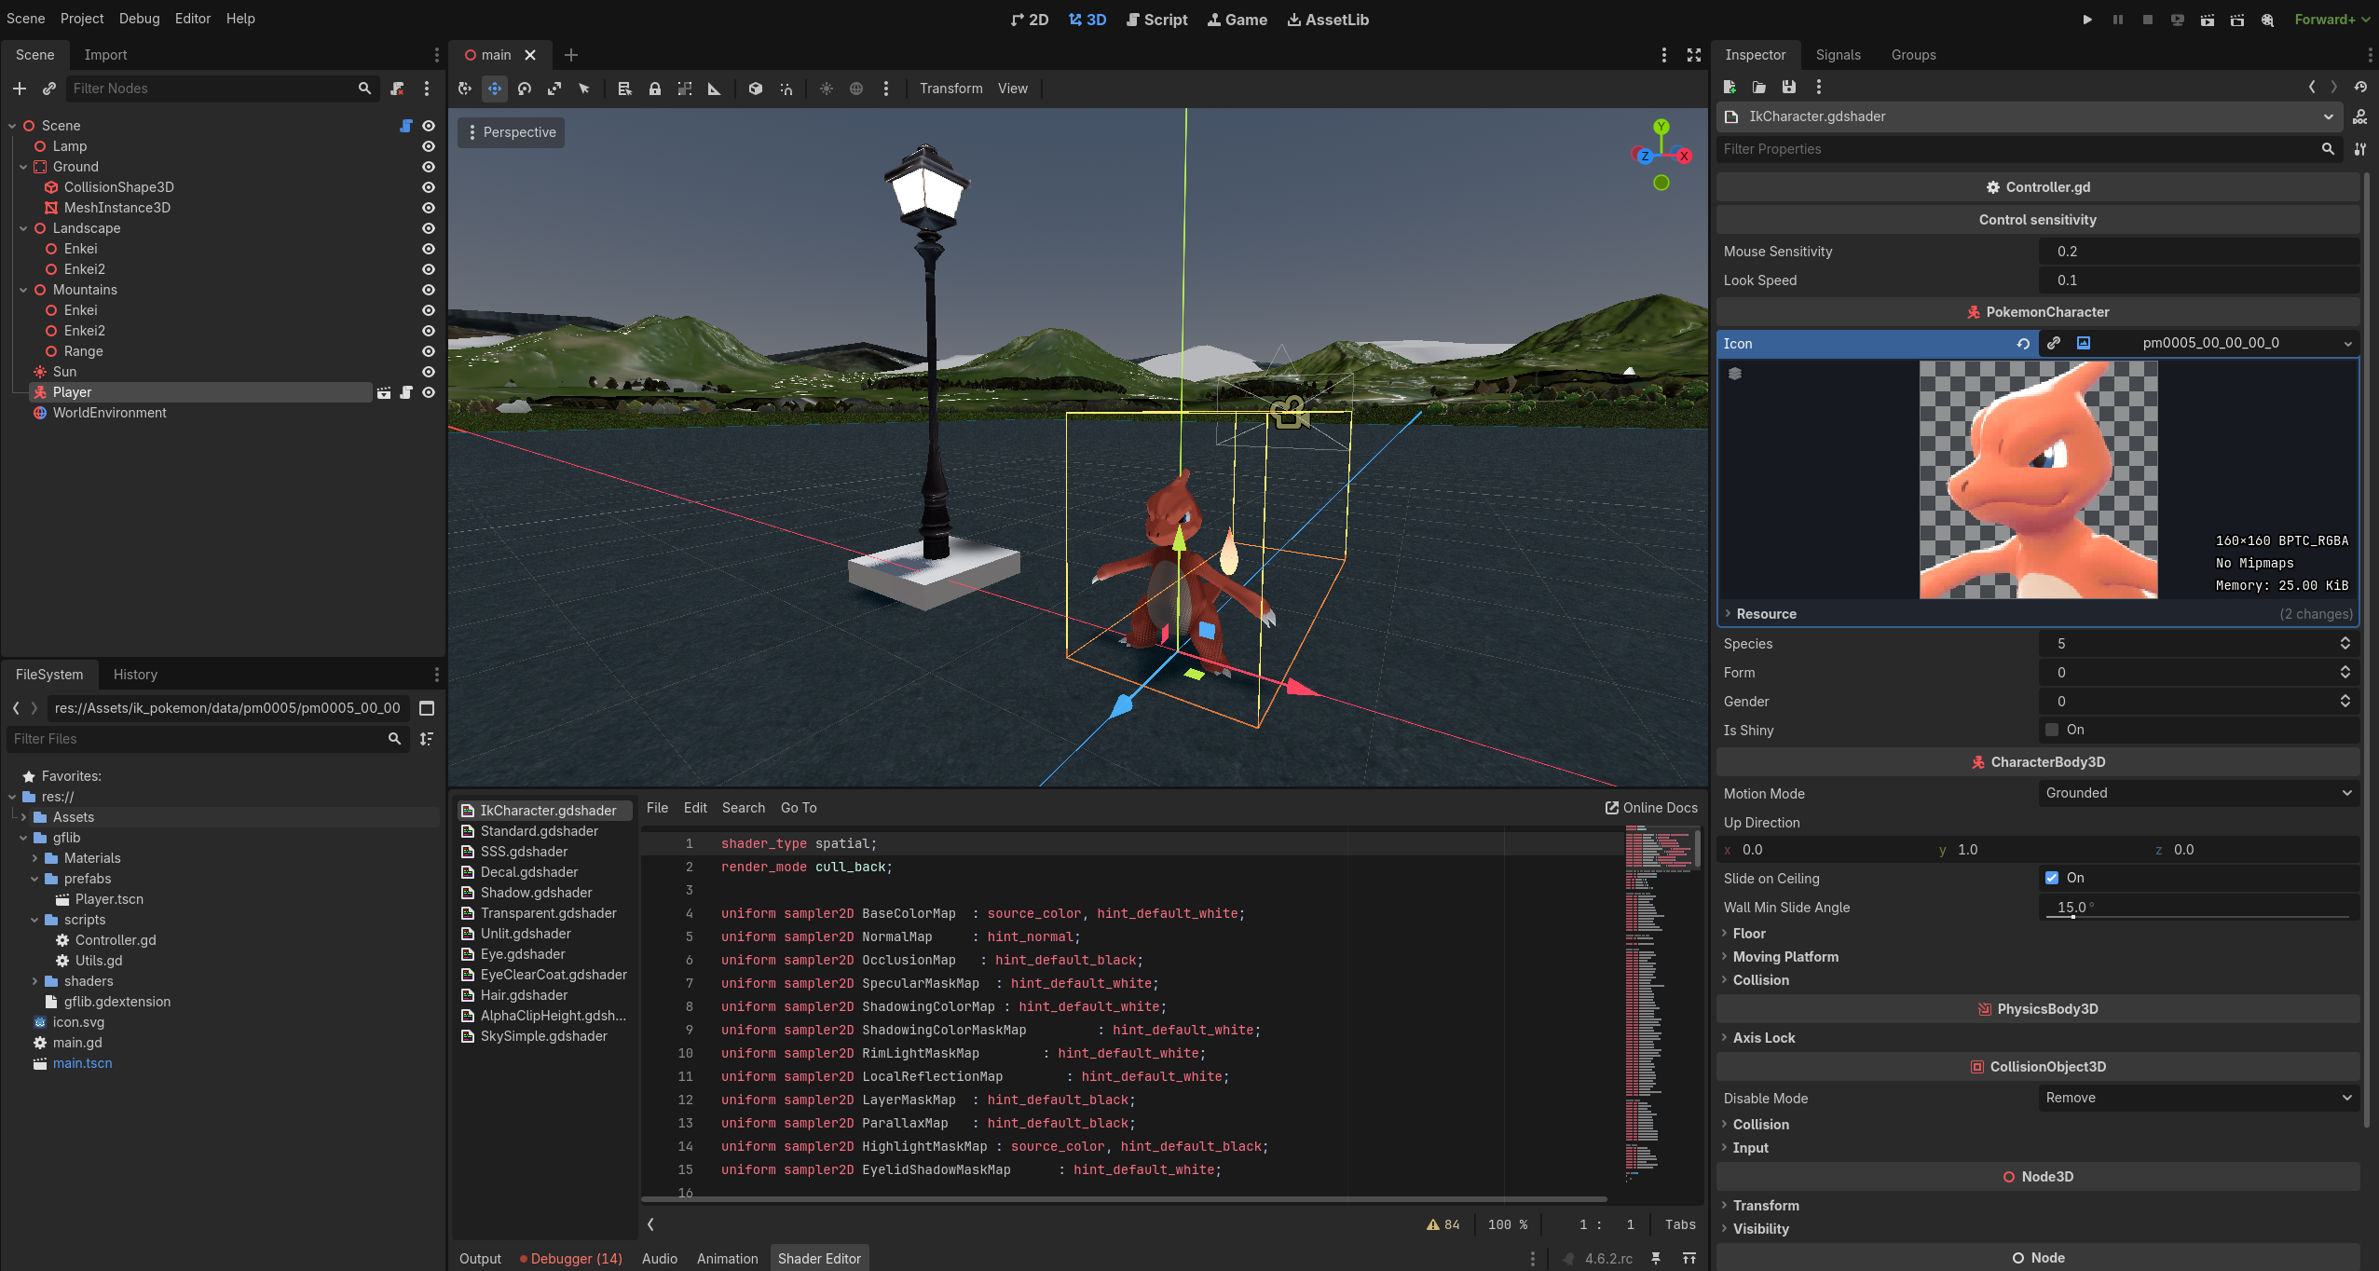Switch to the Script workspace

pos(1156,20)
